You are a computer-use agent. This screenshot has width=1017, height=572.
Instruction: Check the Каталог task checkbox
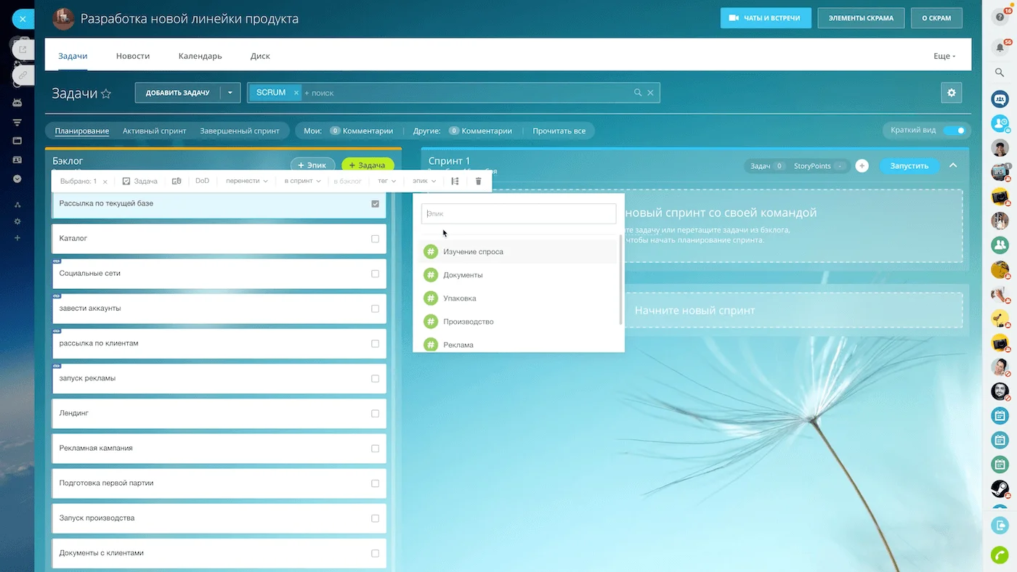[x=375, y=239]
